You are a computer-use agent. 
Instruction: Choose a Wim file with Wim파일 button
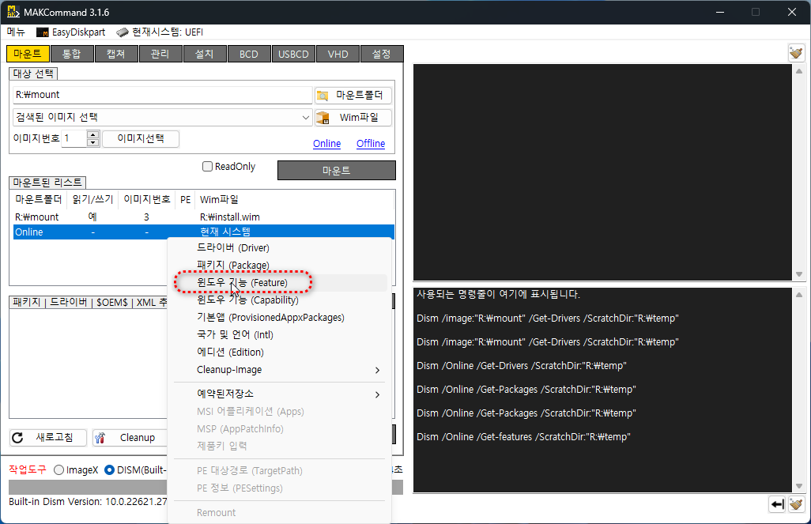(x=353, y=118)
